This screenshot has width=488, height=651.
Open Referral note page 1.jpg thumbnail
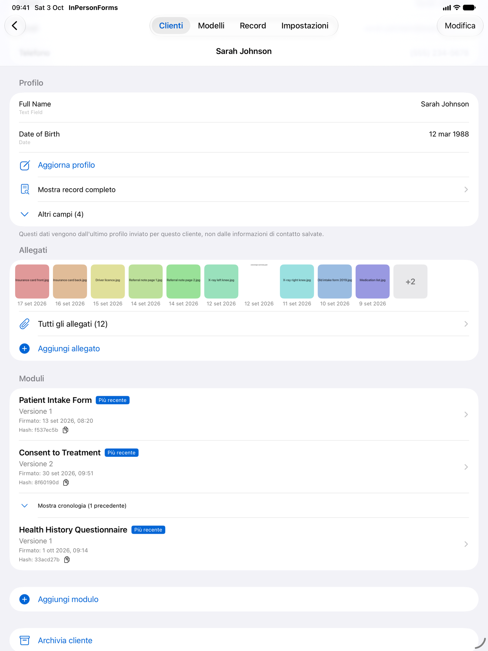coord(146,281)
